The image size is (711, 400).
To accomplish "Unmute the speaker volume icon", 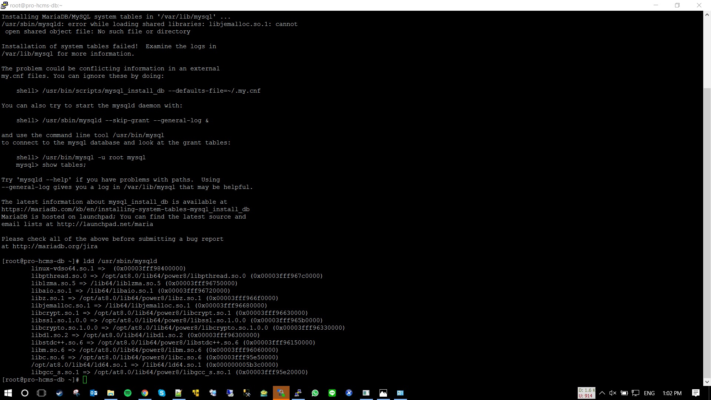I will click(x=613, y=393).
